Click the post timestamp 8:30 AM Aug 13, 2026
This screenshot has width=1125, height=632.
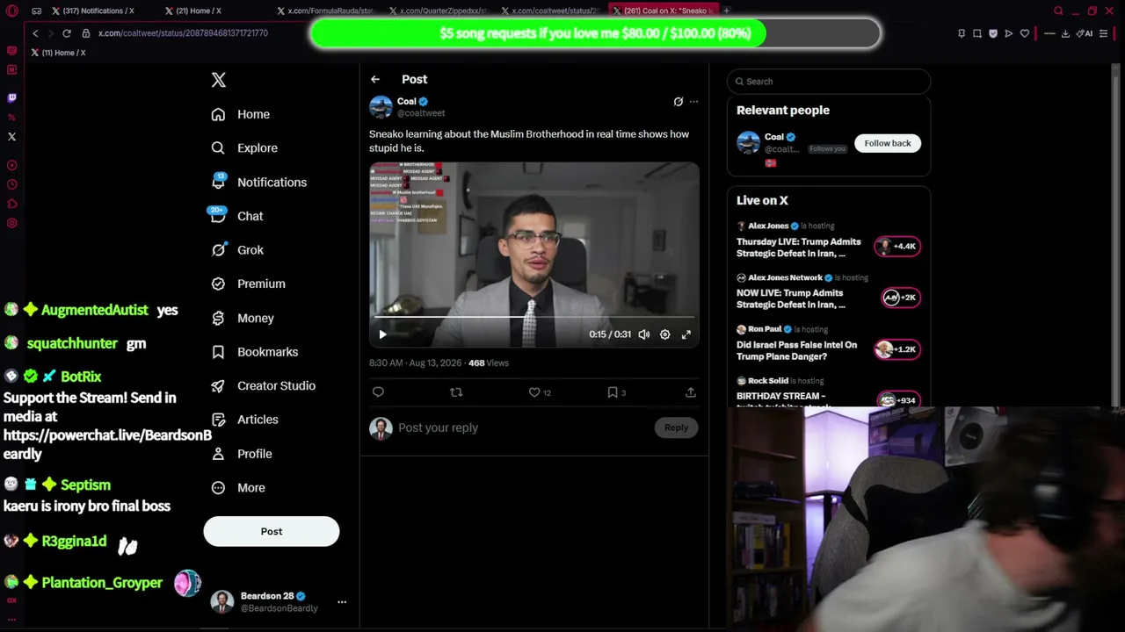tap(417, 363)
